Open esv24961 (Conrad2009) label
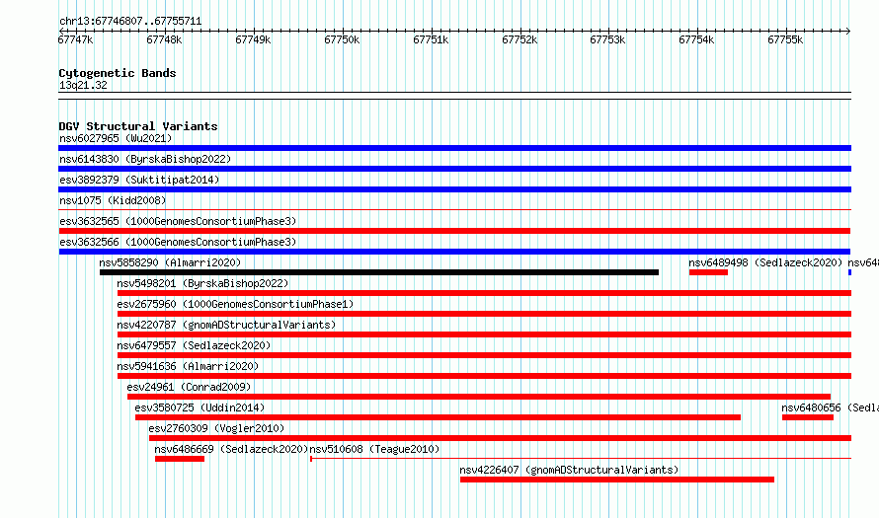This screenshot has height=518, width=879. [189, 387]
